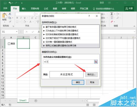This screenshot has width=137, height=107.
Task: Open the Quick Access Toolbar customize dropdown
Action: [22, 3]
